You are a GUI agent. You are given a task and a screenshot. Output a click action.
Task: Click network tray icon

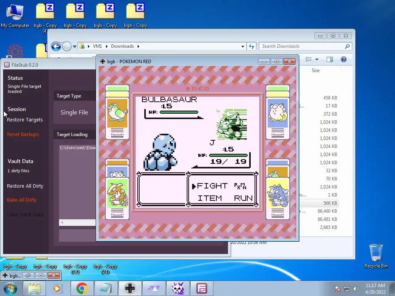(347, 289)
